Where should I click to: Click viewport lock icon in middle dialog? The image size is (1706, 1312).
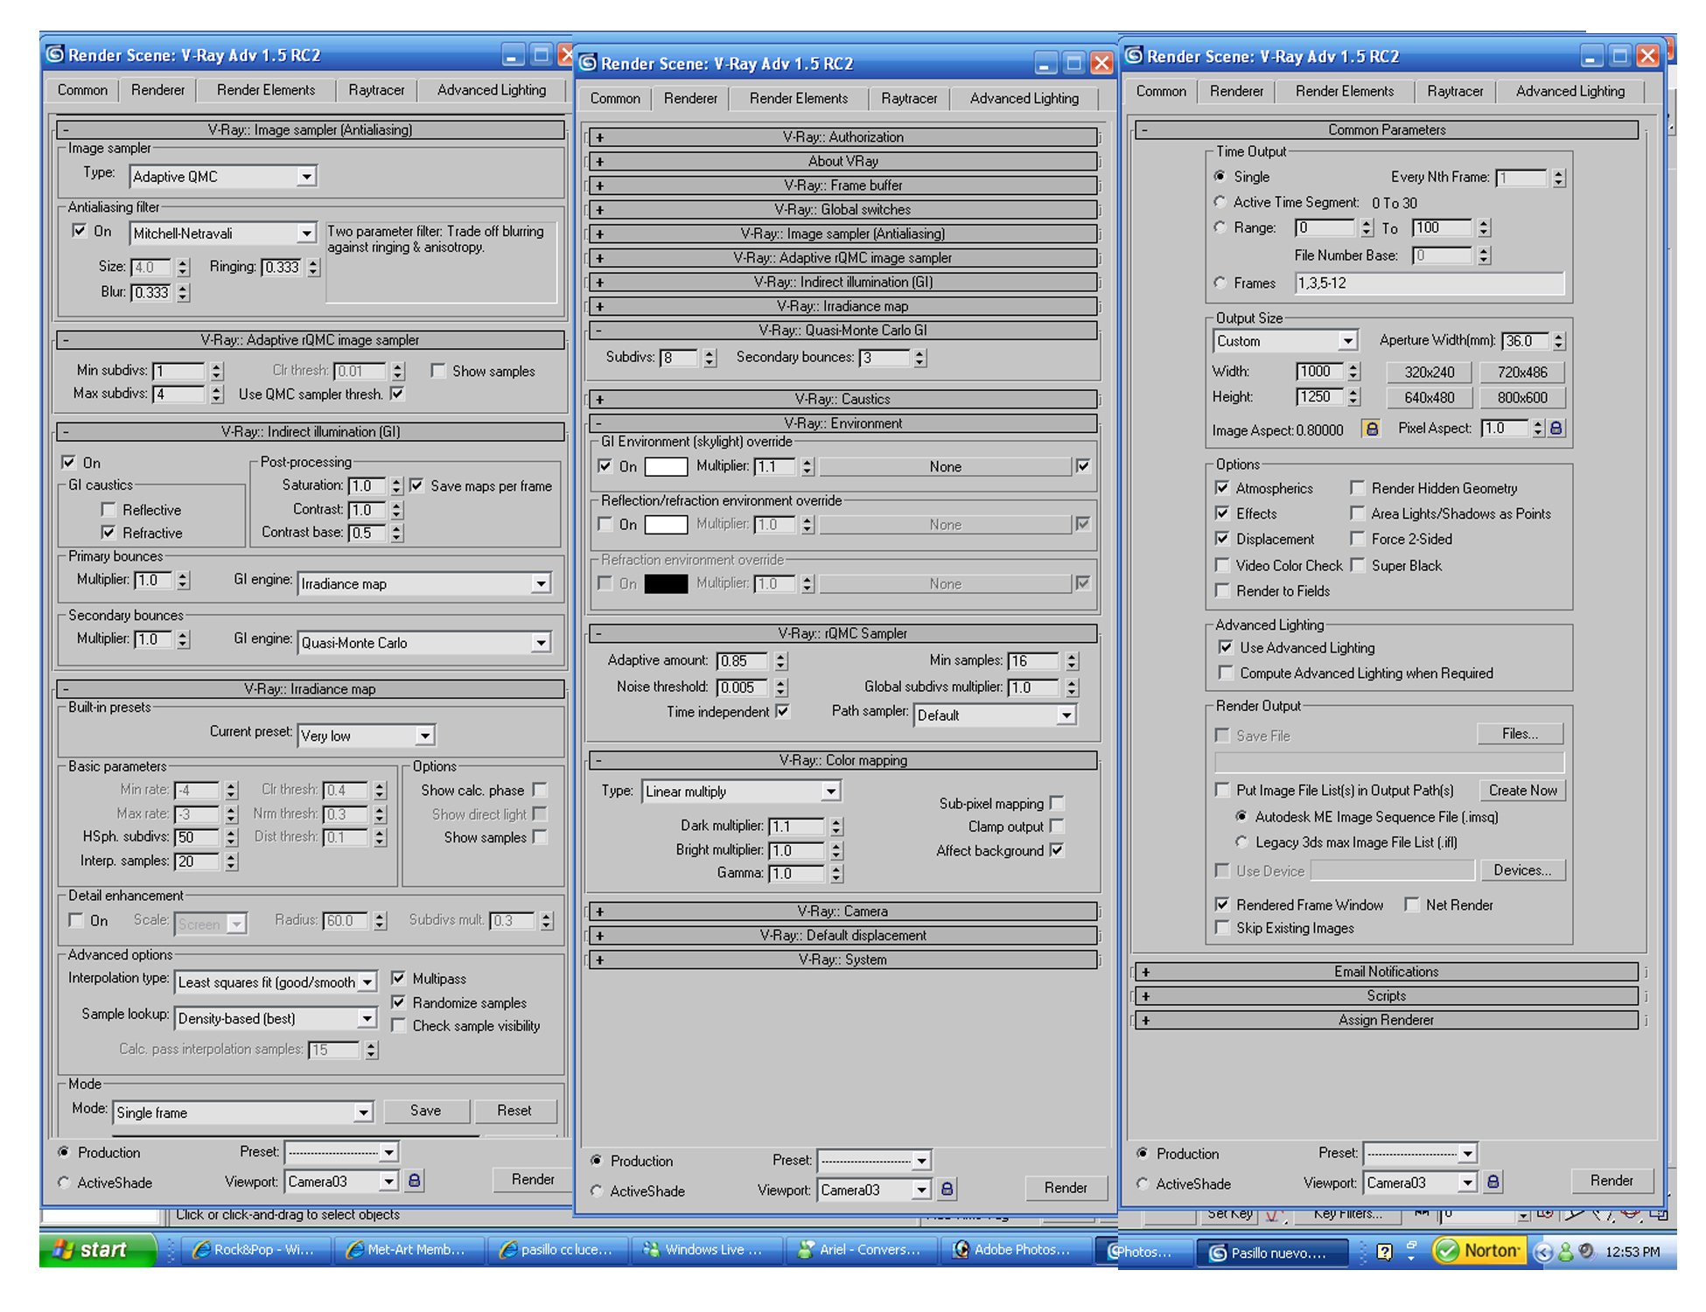pyautogui.click(x=947, y=1189)
